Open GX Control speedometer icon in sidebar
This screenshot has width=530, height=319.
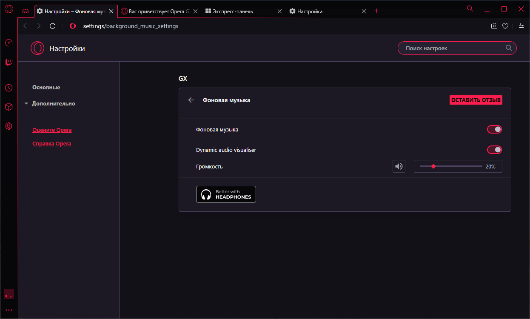[x=9, y=43]
